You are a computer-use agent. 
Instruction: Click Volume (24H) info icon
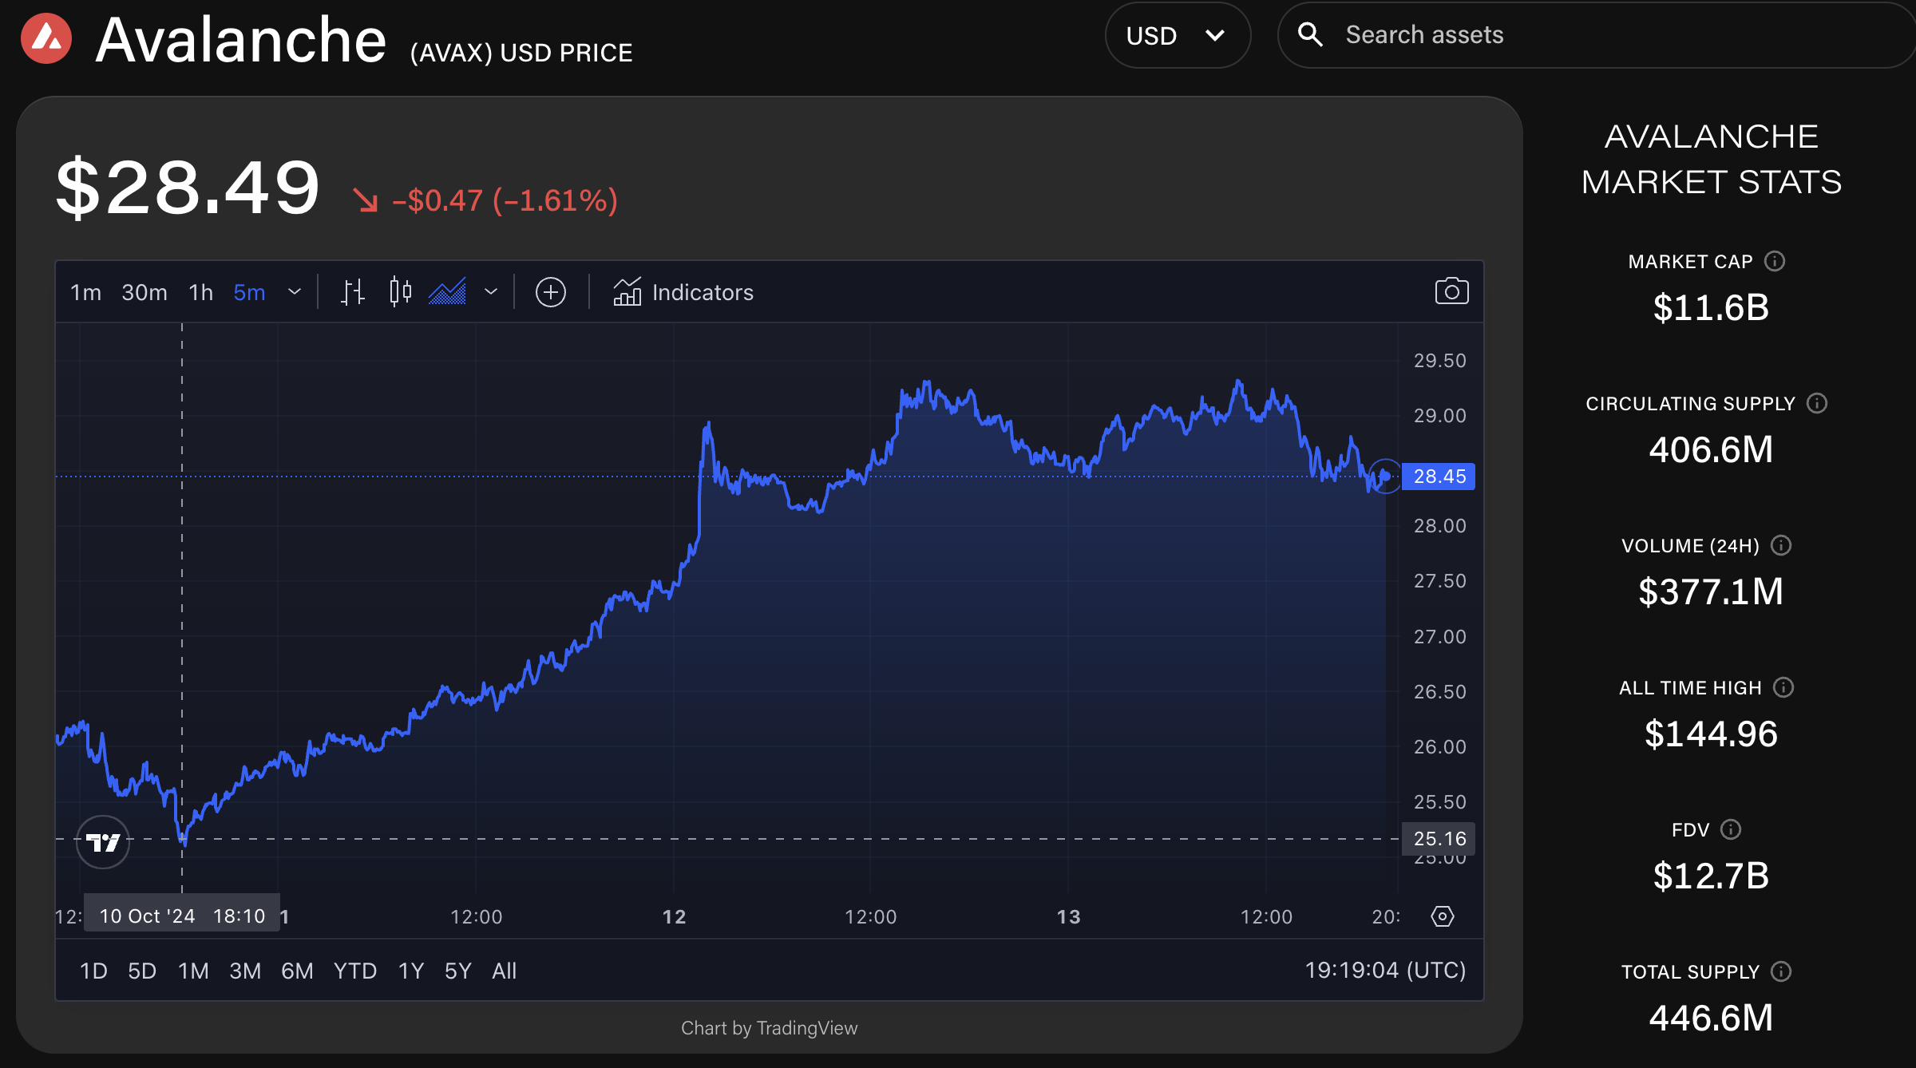(1781, 545)
